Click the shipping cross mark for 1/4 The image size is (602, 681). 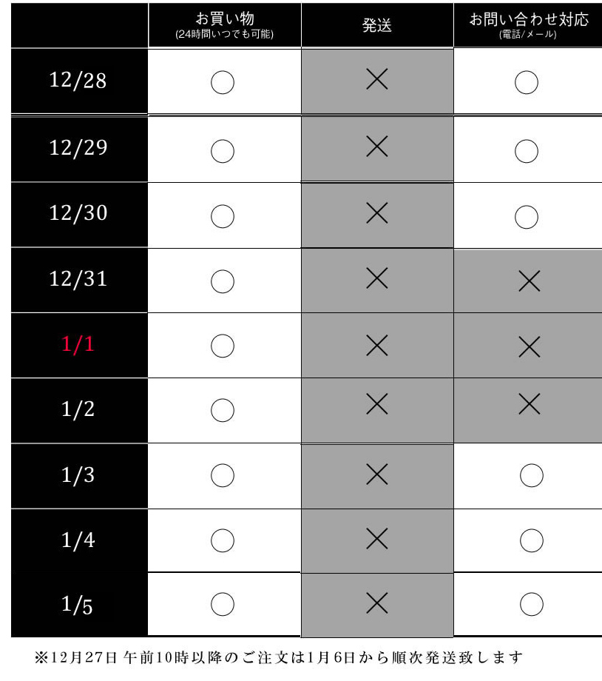coord(377,539)
